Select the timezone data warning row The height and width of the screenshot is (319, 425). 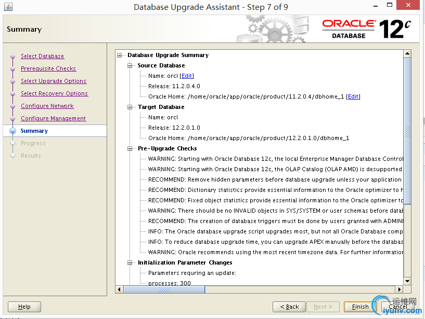275,252
